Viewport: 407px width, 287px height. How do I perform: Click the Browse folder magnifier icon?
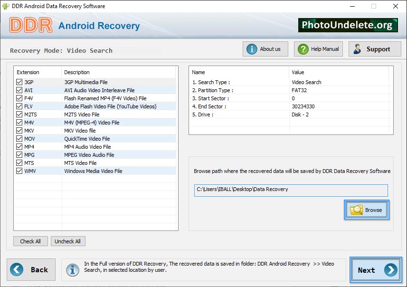pos(356,210)
